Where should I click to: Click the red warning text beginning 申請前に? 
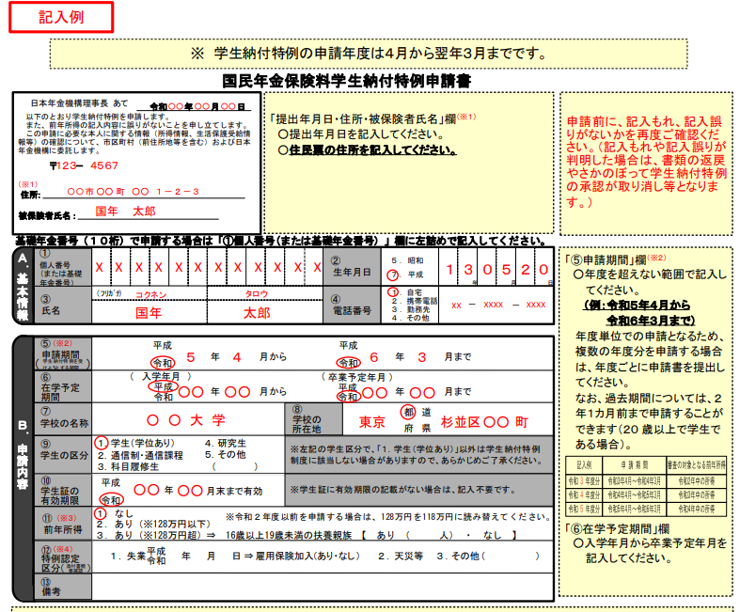pyautogui.click(x=646, y=162)
